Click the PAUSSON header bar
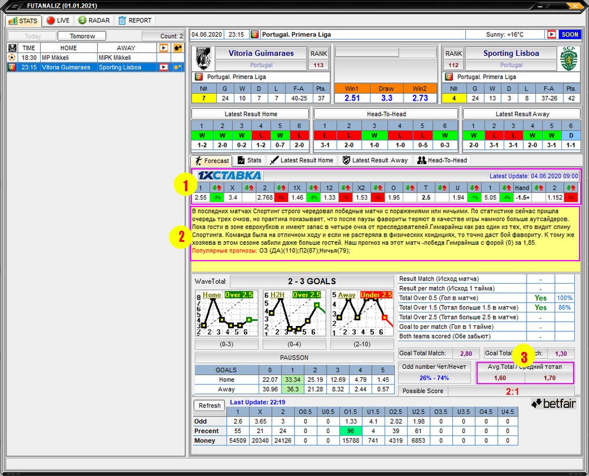Image resolution: width=589 pixels, height=476 pixels. point(294,358)
